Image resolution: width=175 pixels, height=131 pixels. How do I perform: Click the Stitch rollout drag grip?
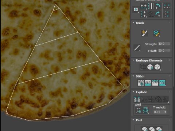click(170, 76)
